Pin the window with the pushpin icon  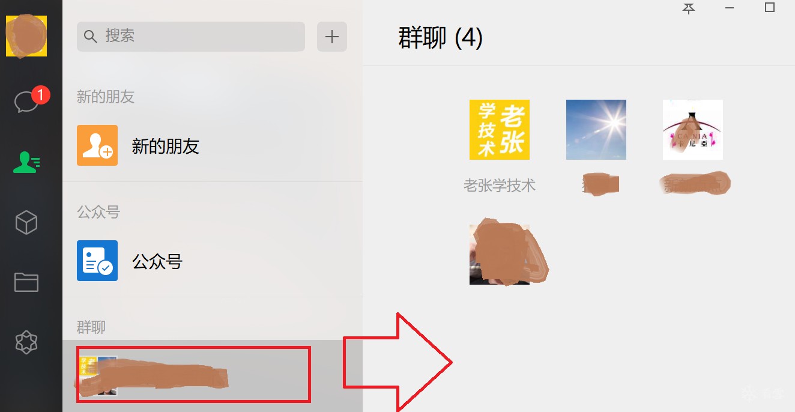point(689,8)
